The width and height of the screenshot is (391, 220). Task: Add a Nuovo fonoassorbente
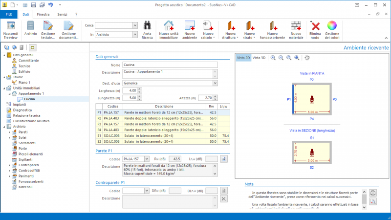(272, 30)
